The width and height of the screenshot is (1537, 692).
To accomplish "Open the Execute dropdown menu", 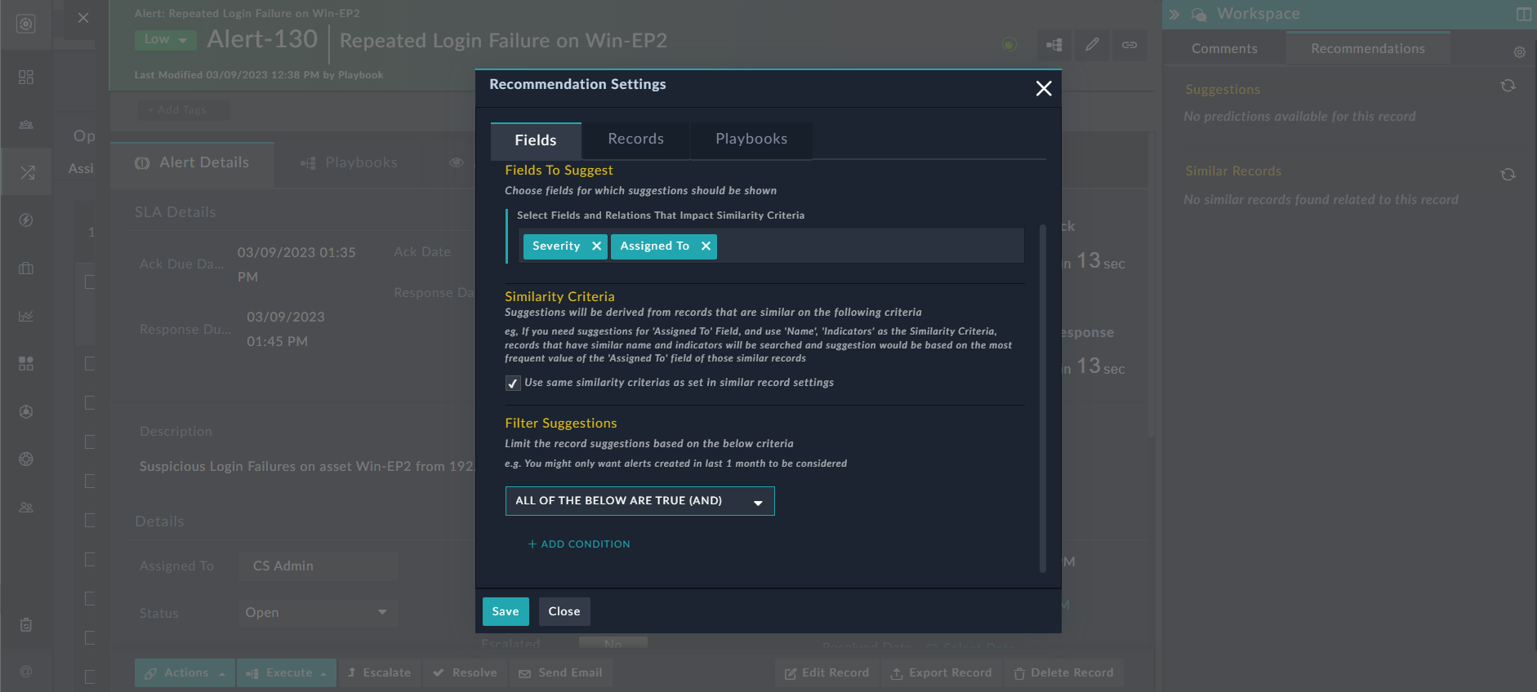I will tap(287, 673).
